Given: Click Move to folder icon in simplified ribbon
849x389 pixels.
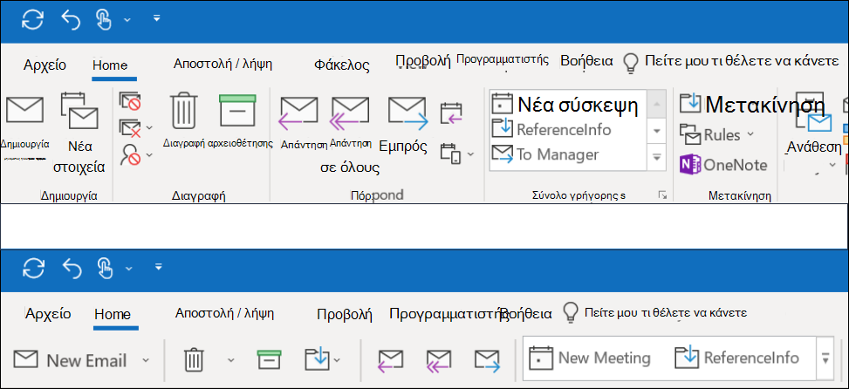Looking at the screenshot, I should pyautogui.click(x=317, y=358).
